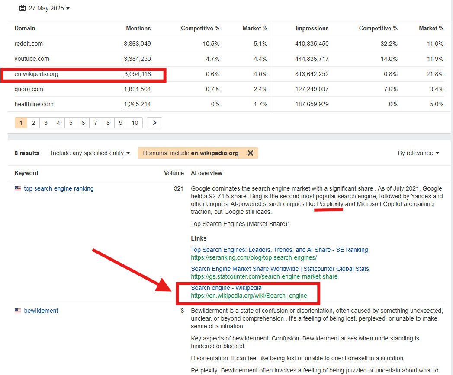Open Search engine - Wikipedia link
This screenshot has height=375, width=453.
(x=226, y=288)
